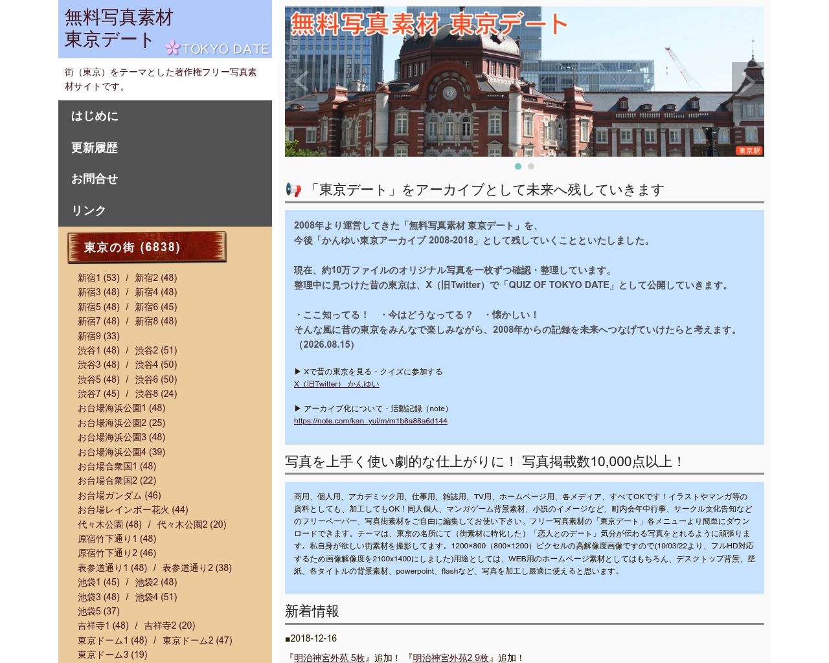Open the 吉祥寺2 (20) link
This screenshot has height=663, width=829.
[x=169, y=625]
